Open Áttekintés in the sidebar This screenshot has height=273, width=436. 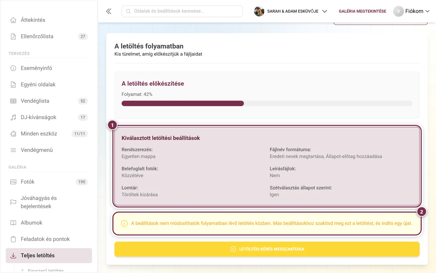(x=49, y=20)
